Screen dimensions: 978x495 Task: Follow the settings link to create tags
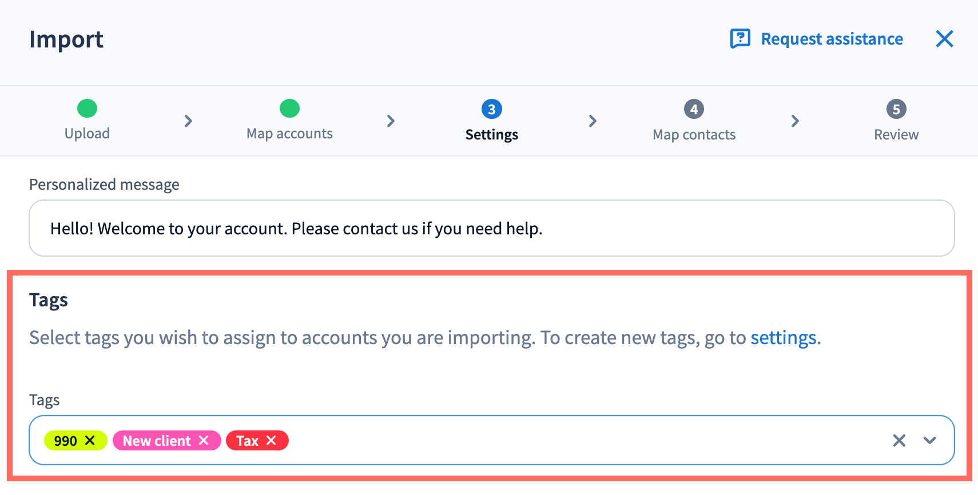click(783, 338)
